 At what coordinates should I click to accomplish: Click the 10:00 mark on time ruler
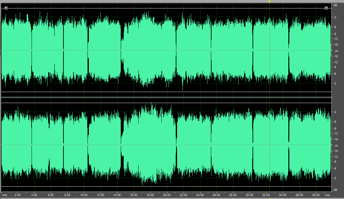[x=84, y=195]
